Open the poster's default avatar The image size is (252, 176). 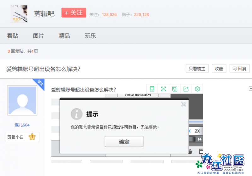[x=22, y=100]
